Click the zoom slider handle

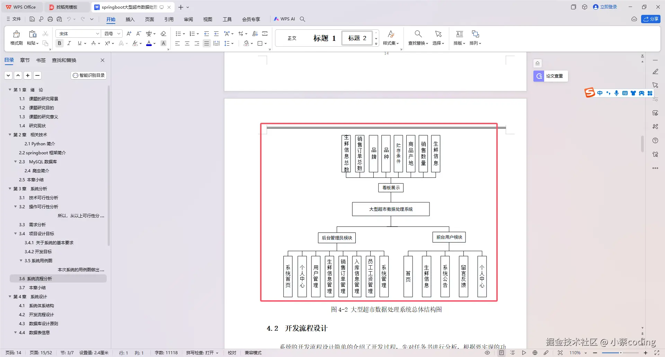[x=621, y=353]
